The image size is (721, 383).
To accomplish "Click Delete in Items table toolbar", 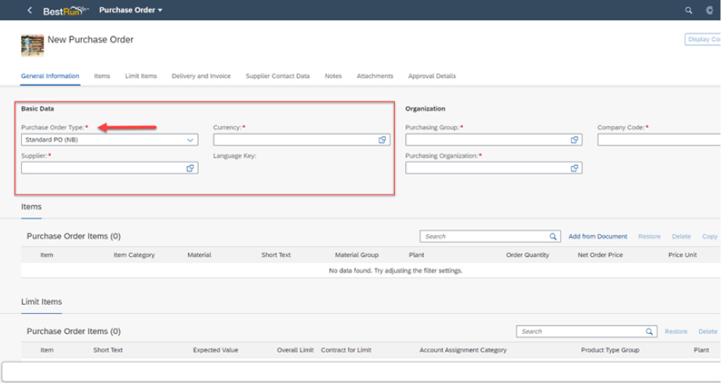I will (x=682, y=237).
